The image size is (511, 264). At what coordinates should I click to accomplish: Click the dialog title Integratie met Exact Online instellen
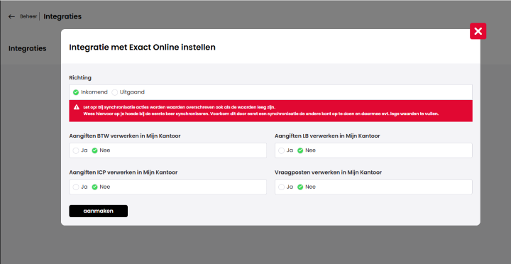(142, 48)
